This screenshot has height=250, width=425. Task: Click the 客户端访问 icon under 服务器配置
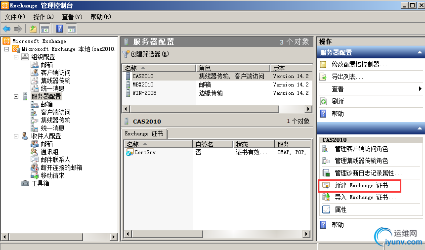click(x=35, y=112)
